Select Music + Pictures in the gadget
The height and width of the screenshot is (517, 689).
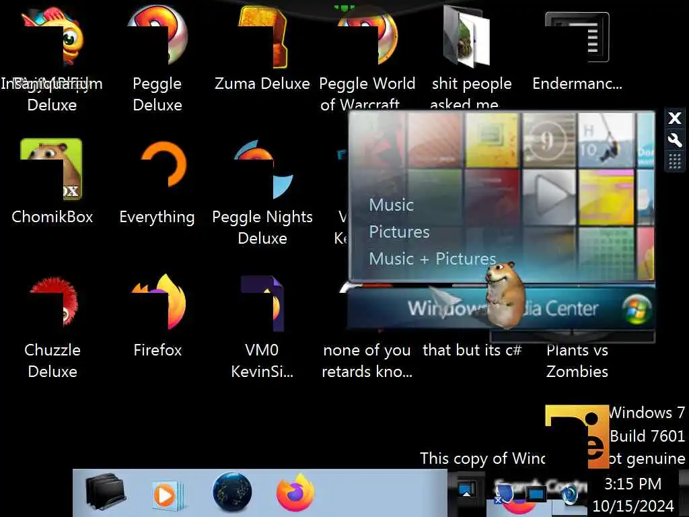433,258
